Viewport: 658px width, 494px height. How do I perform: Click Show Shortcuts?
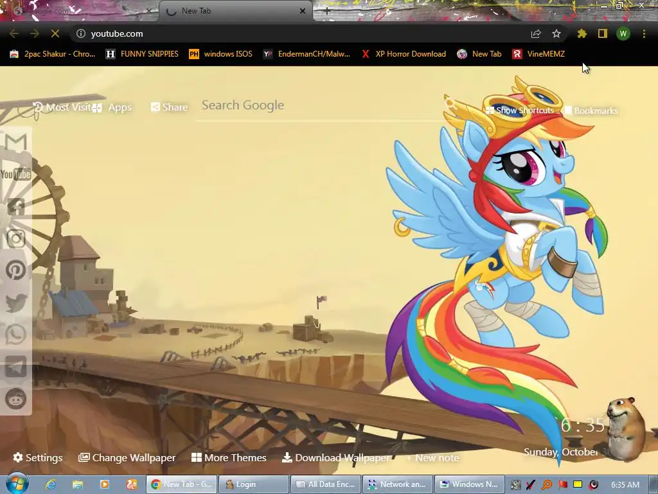(519, 110)
